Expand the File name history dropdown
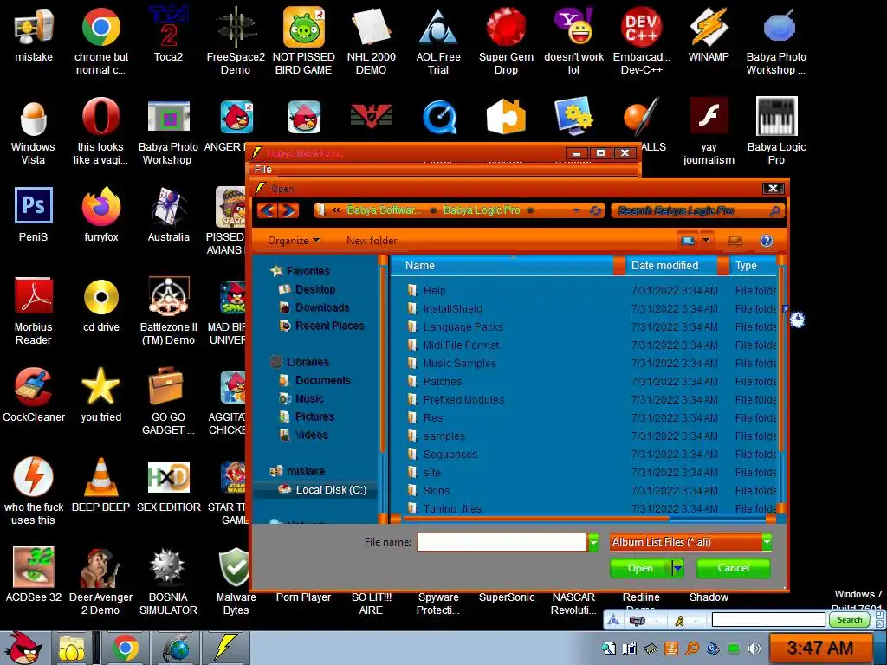This screenshot has width=887, height=665. (x=593, y=542)
